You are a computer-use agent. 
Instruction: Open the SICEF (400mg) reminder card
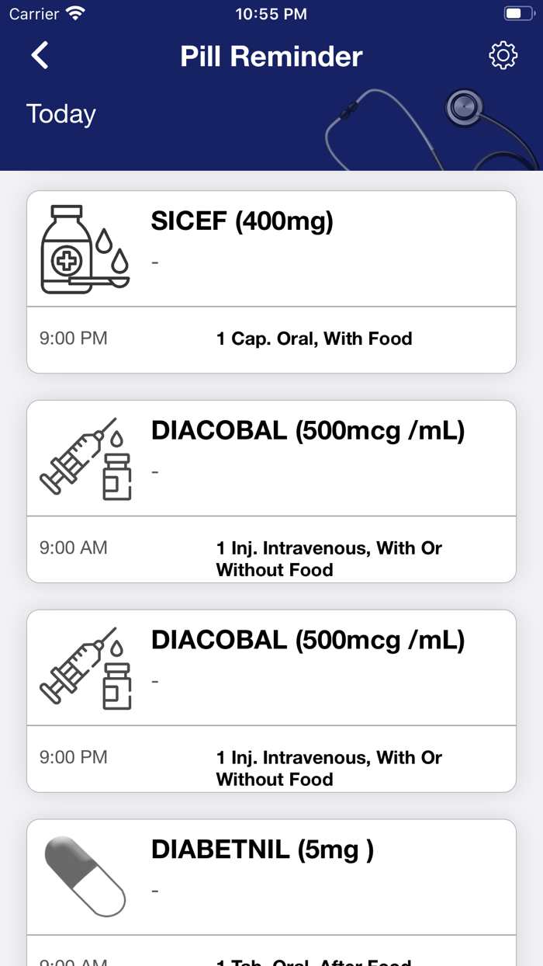click(x=271, y=248)
